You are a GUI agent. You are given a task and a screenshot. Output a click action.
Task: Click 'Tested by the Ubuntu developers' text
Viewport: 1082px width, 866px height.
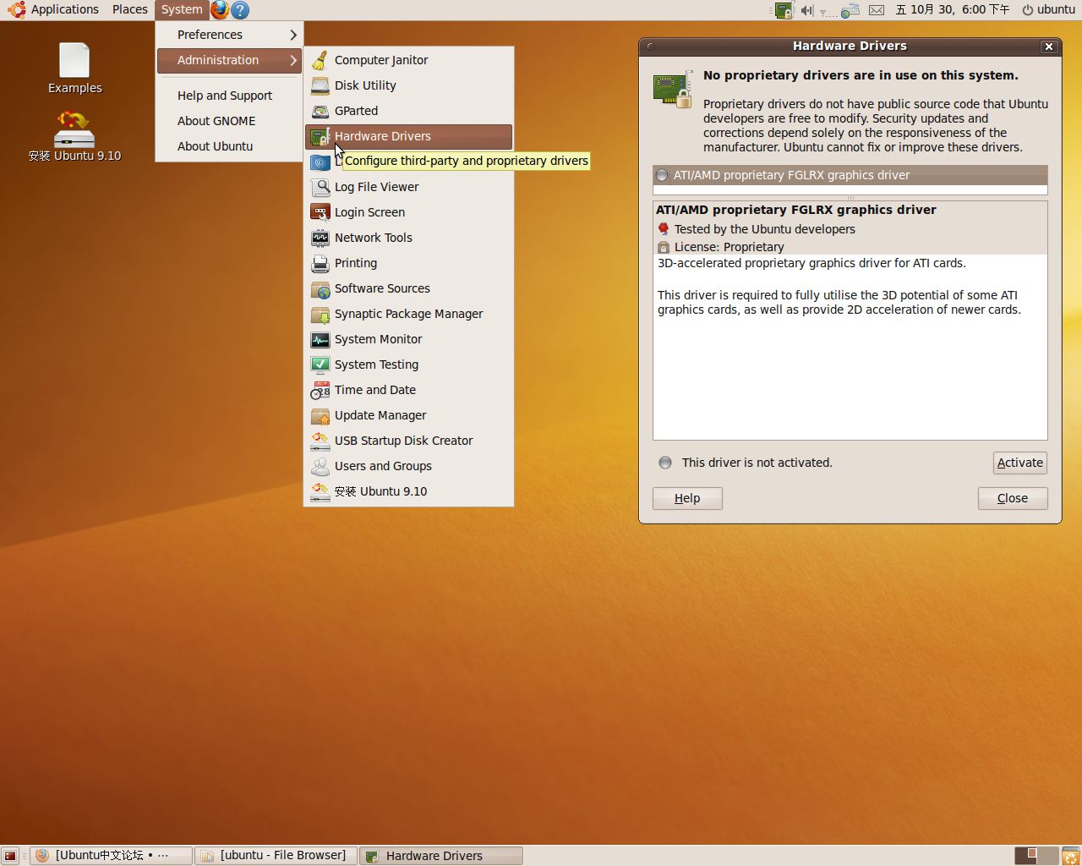point(765,229)
